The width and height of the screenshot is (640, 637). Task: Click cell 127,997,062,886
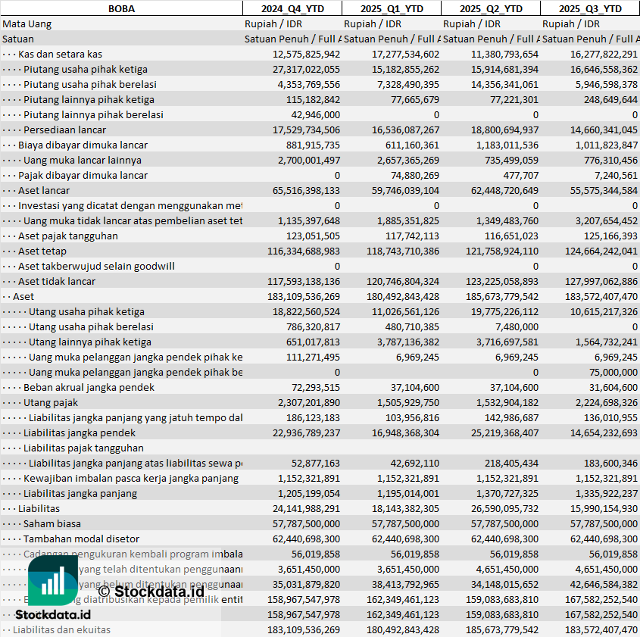[601, 281]
